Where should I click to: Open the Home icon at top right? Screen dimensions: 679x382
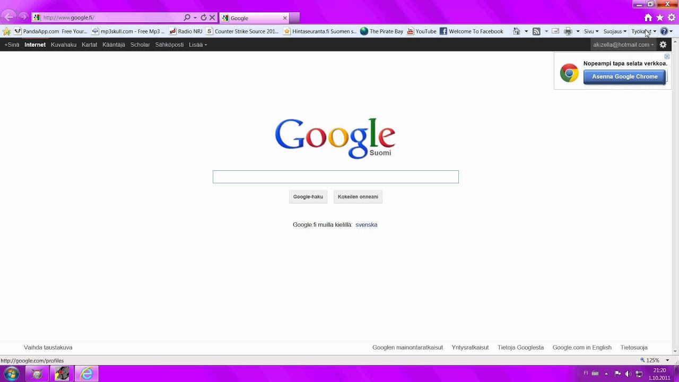(x=648, y=18)
